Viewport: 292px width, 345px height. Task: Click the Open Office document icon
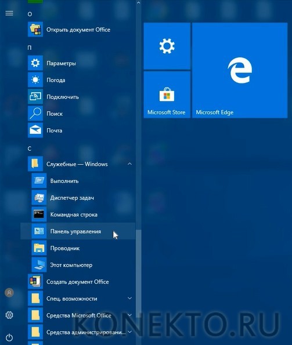tap(35, 29)
